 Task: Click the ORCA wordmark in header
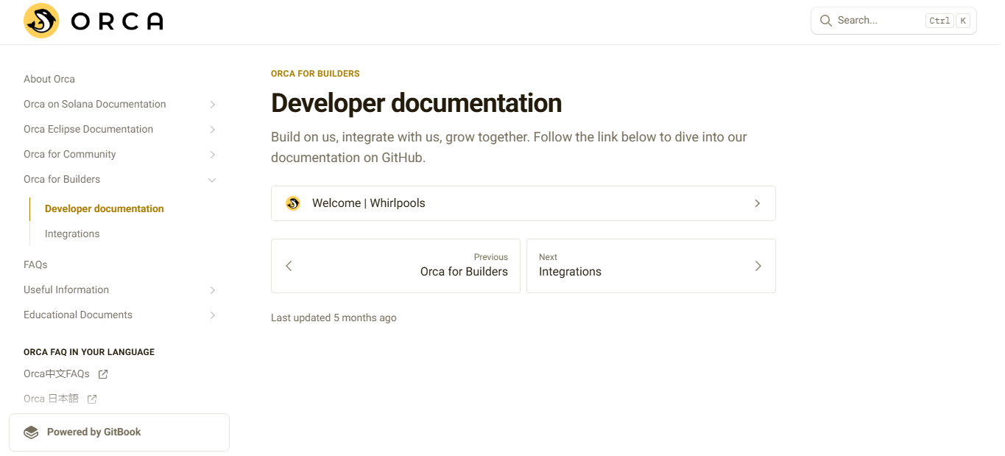click(x=117, y=21)
